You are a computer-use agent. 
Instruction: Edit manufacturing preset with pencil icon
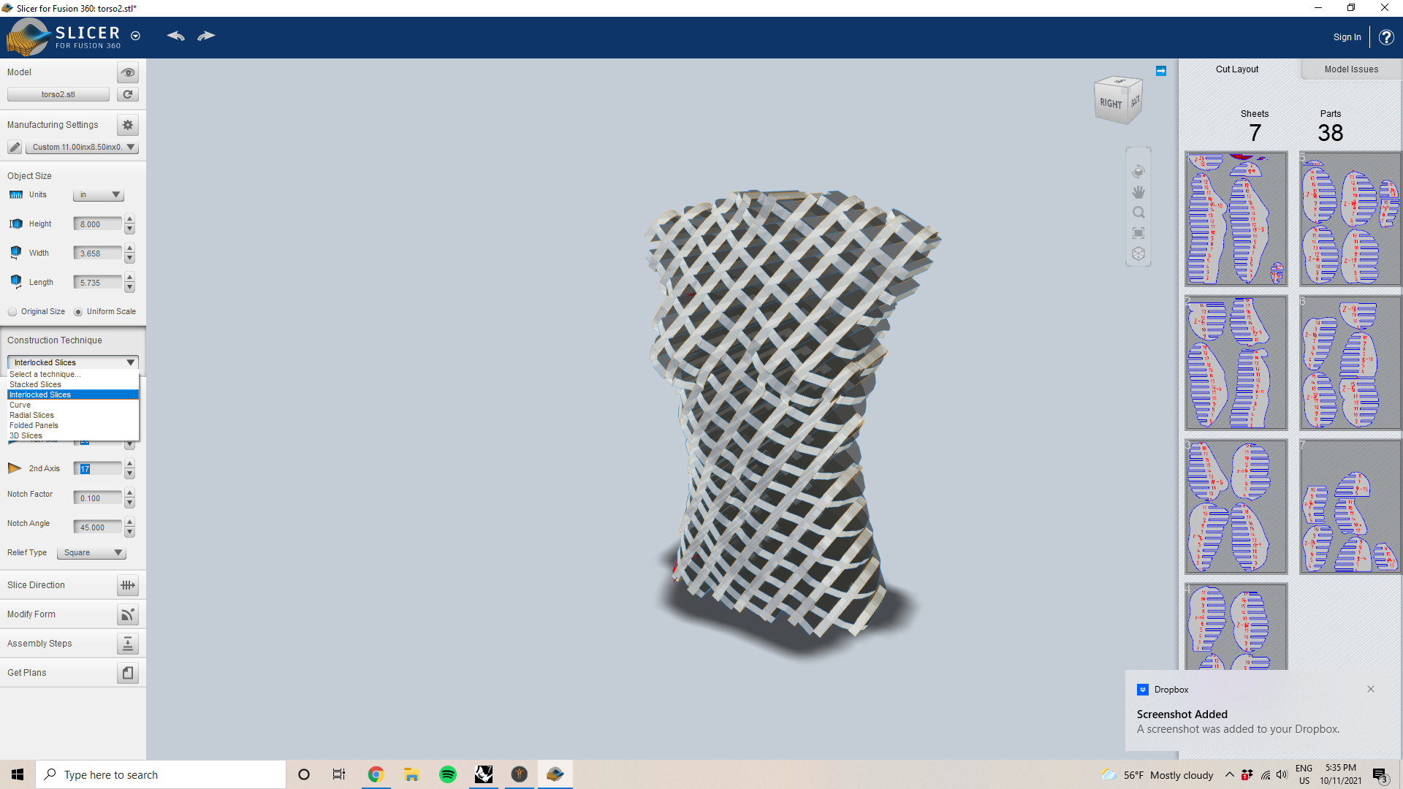click(x=15, y=147)
